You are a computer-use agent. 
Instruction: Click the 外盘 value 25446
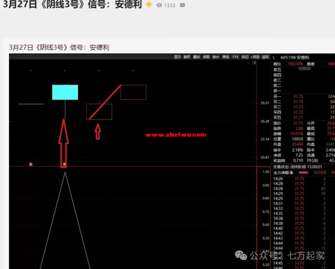297,144
